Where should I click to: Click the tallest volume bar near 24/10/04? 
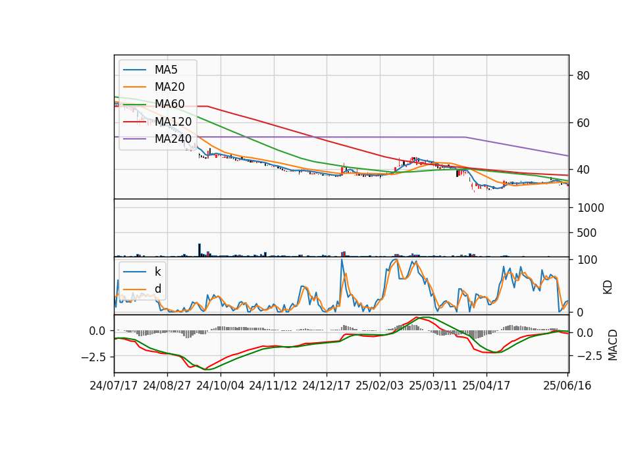pyautogui.click(x=199, y=250)
